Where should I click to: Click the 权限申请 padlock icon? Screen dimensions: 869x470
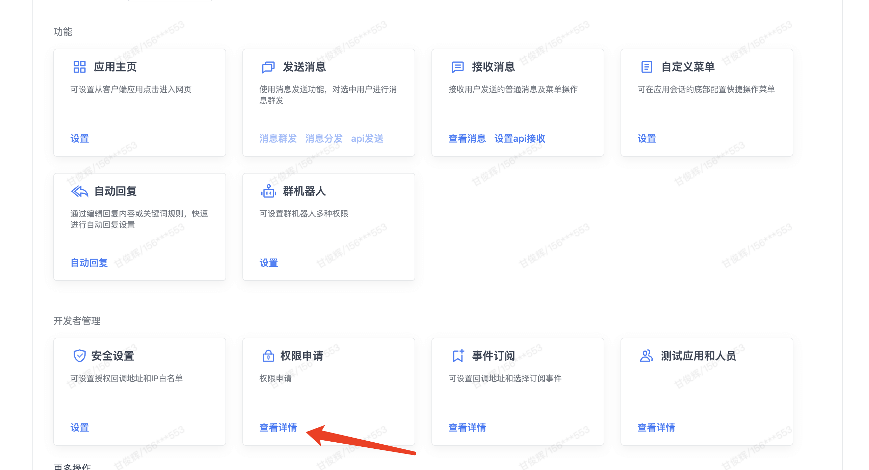[268, 356]
